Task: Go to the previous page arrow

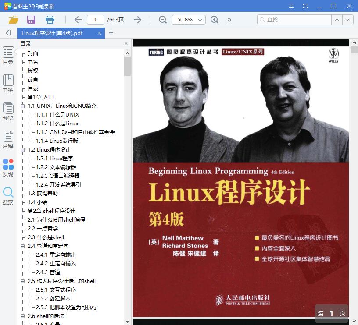Action: 78,20
